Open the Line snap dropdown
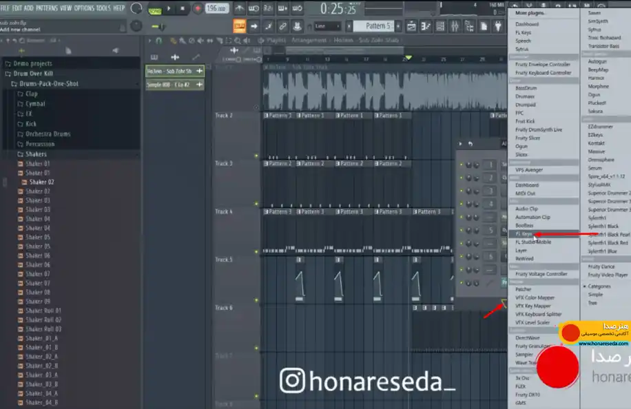The width and height of the screenshot is (631, 409). tap(327, 27)
